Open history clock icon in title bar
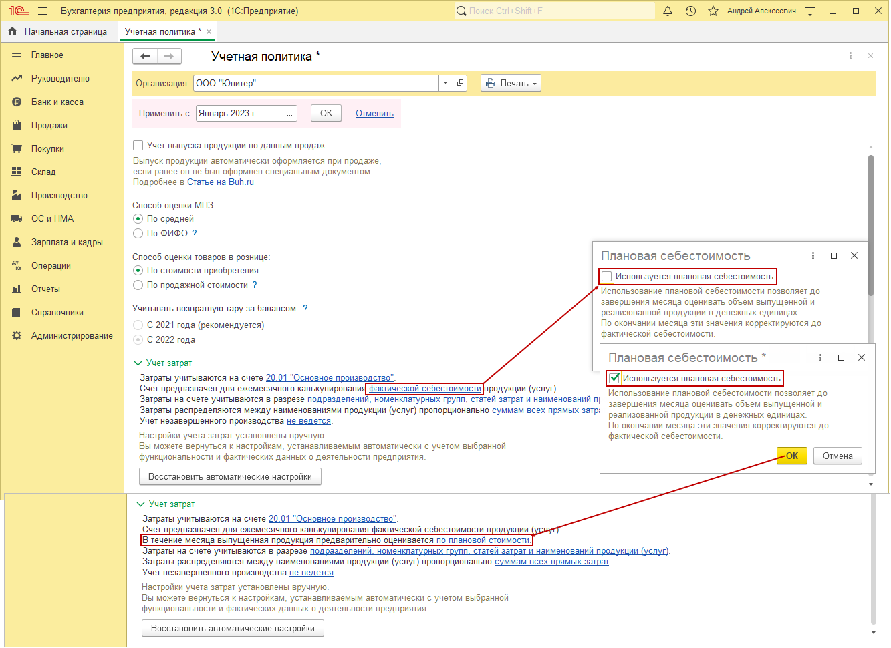 pos(690,11)
